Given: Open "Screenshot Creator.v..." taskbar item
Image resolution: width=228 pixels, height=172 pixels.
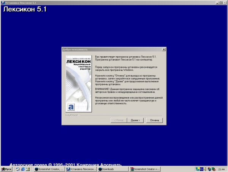Looking at the screenshot, I should pos(145,169).
